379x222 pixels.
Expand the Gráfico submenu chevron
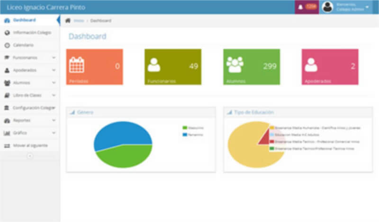54,133
